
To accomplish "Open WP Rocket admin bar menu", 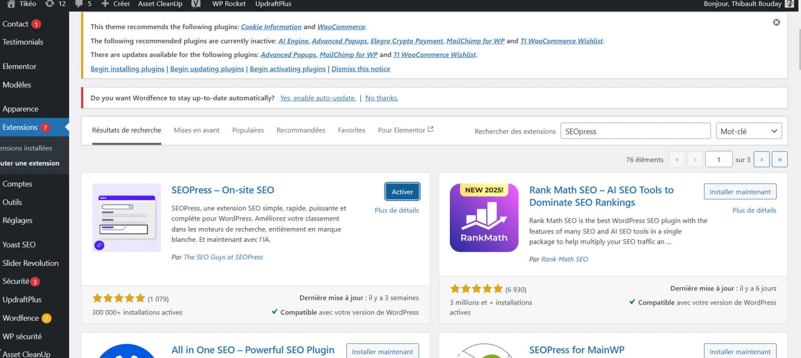I will [x=229, y=4].
